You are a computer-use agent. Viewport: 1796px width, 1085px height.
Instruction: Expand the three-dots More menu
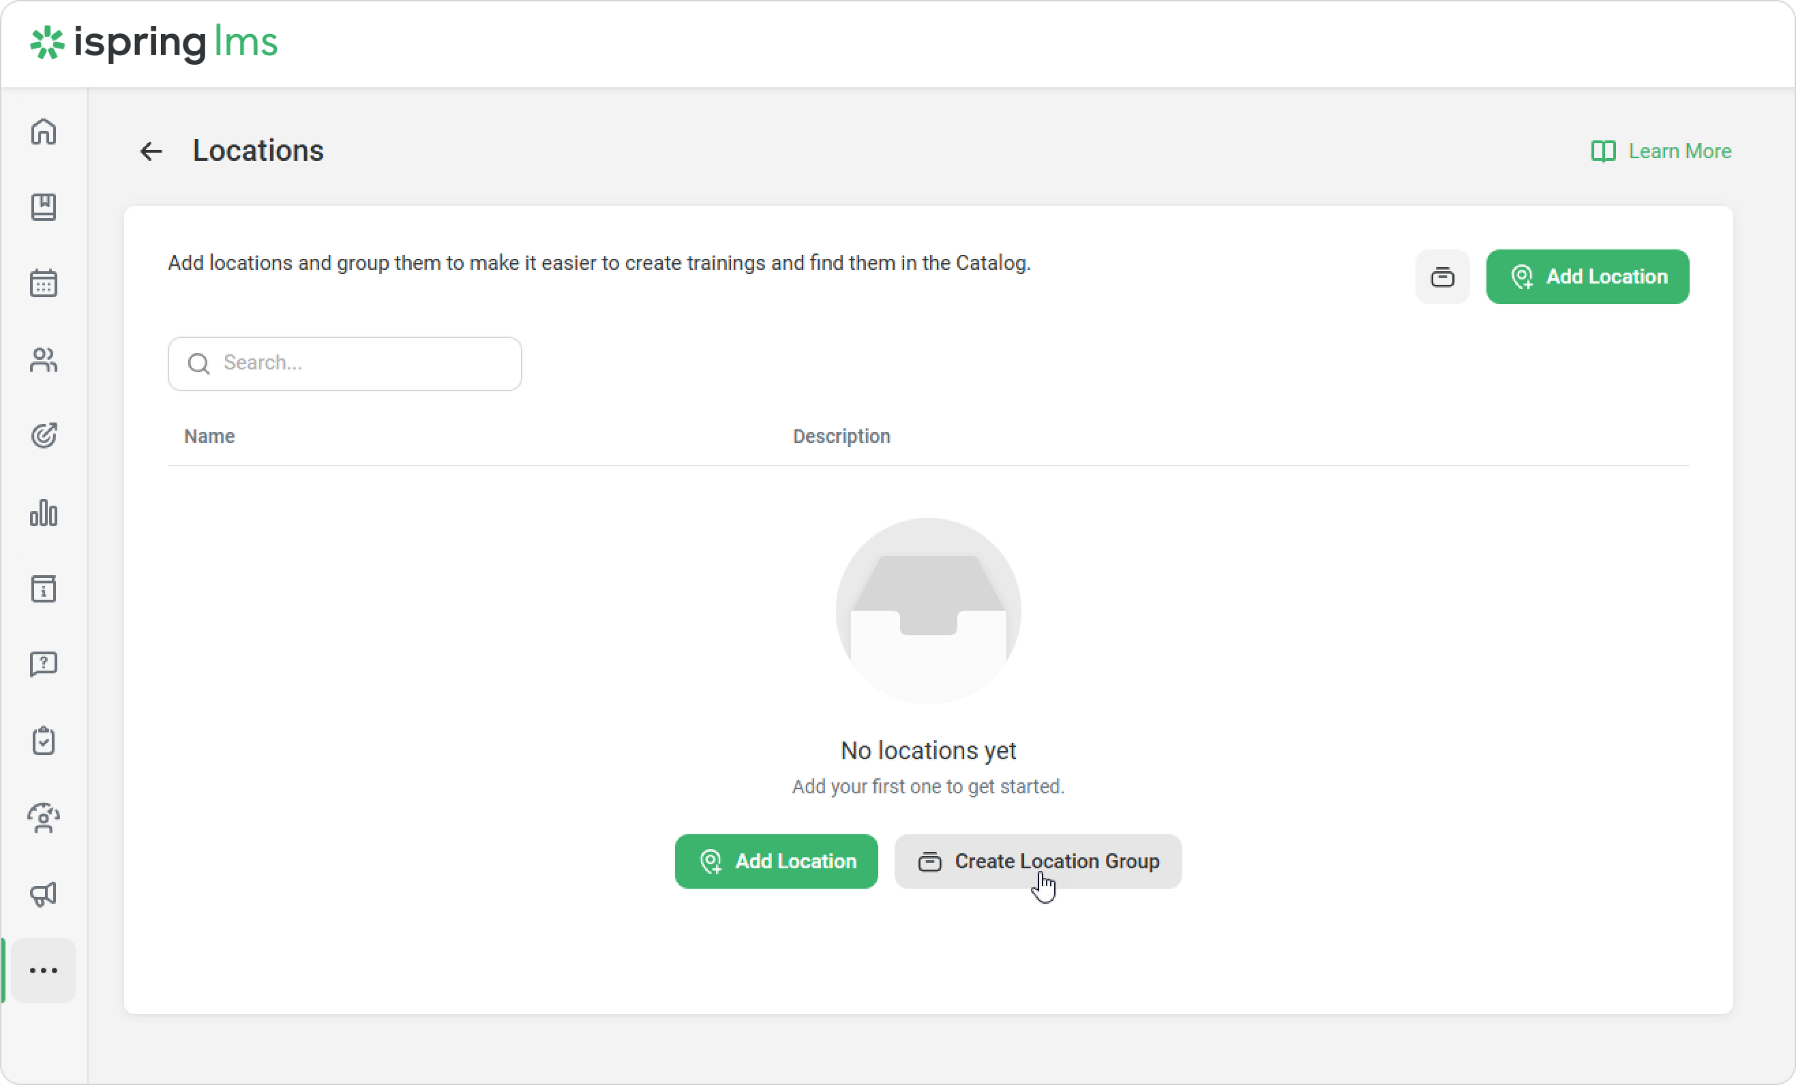point(44,971)
